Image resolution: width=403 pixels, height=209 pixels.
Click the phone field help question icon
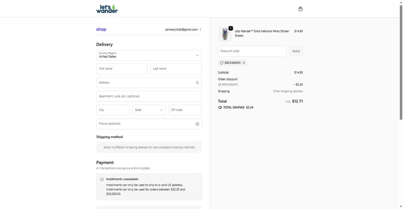[x=197, y=124]
